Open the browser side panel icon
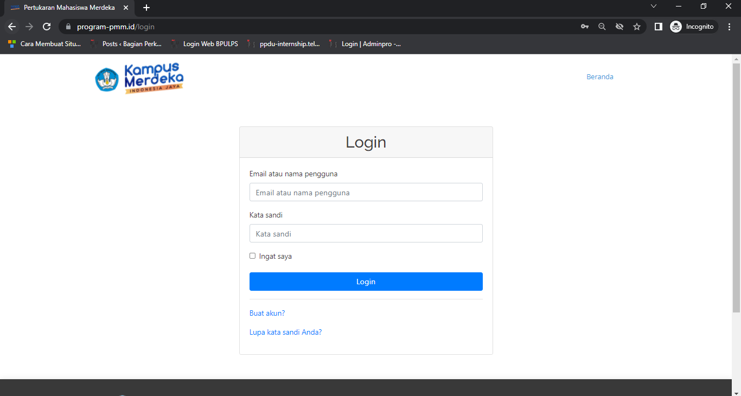The width and height of the screenshot is (741, 396). [659, 27]
